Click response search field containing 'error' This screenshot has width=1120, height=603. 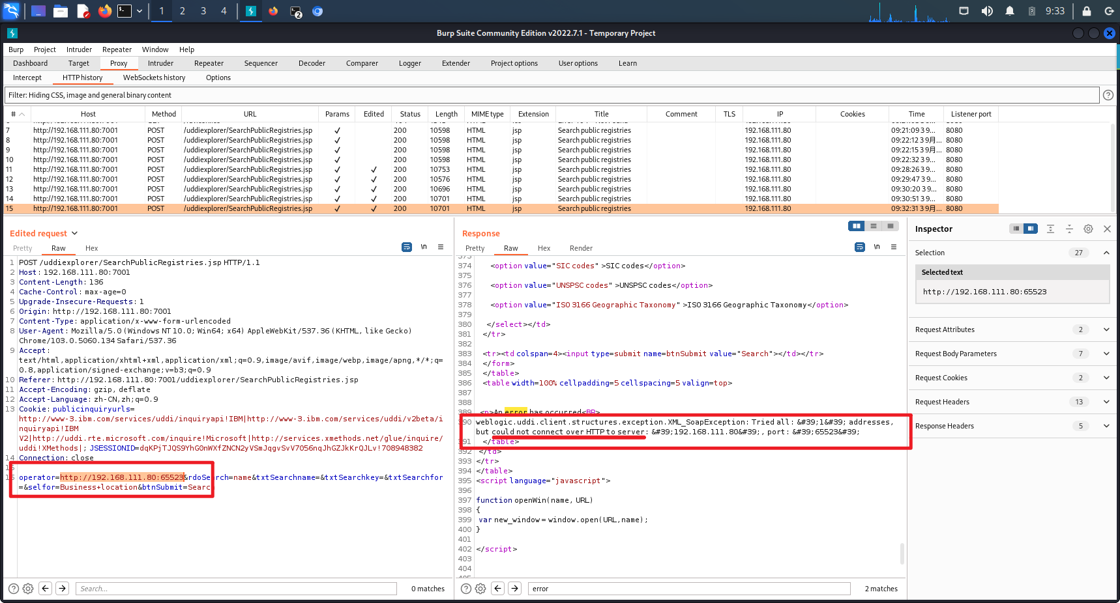(x=689, y=588)
